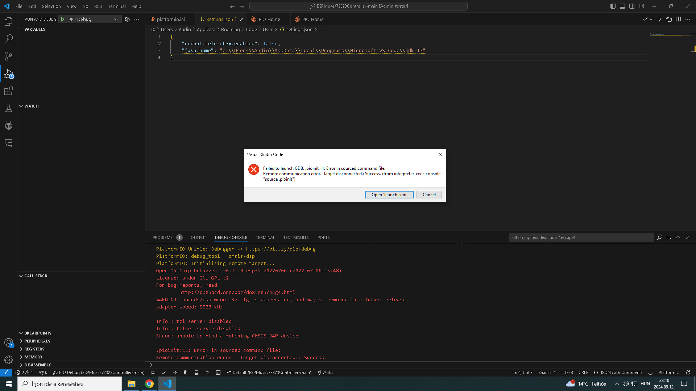696x391 pixels.
Task: Open the Windows Start menu
Action: [x=9, y=384]
